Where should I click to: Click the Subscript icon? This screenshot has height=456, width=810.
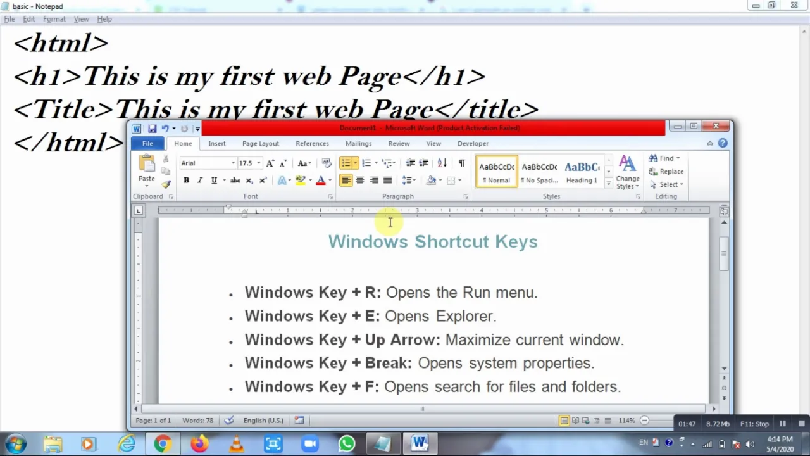249,180
